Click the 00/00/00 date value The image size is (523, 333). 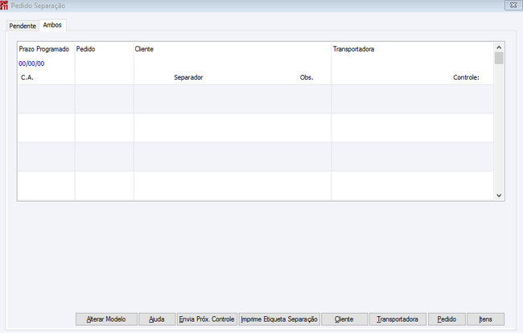click(x=31, y=64)
